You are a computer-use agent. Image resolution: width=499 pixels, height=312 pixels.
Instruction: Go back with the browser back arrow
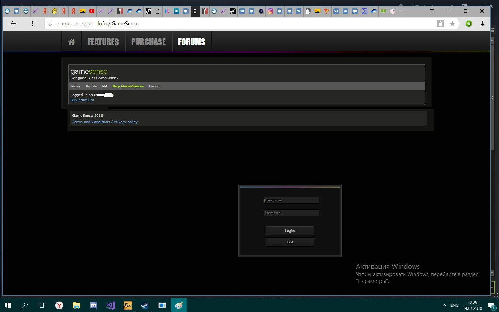tap(14, 24)
